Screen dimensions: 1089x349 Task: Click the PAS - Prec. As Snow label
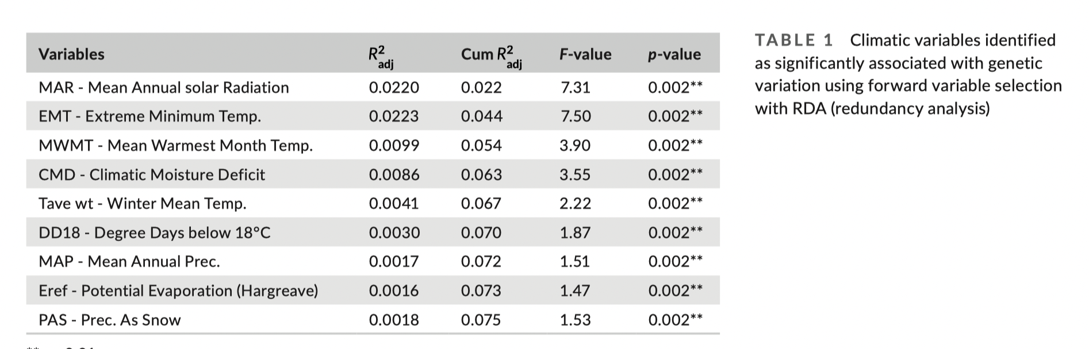coord(109,320)
